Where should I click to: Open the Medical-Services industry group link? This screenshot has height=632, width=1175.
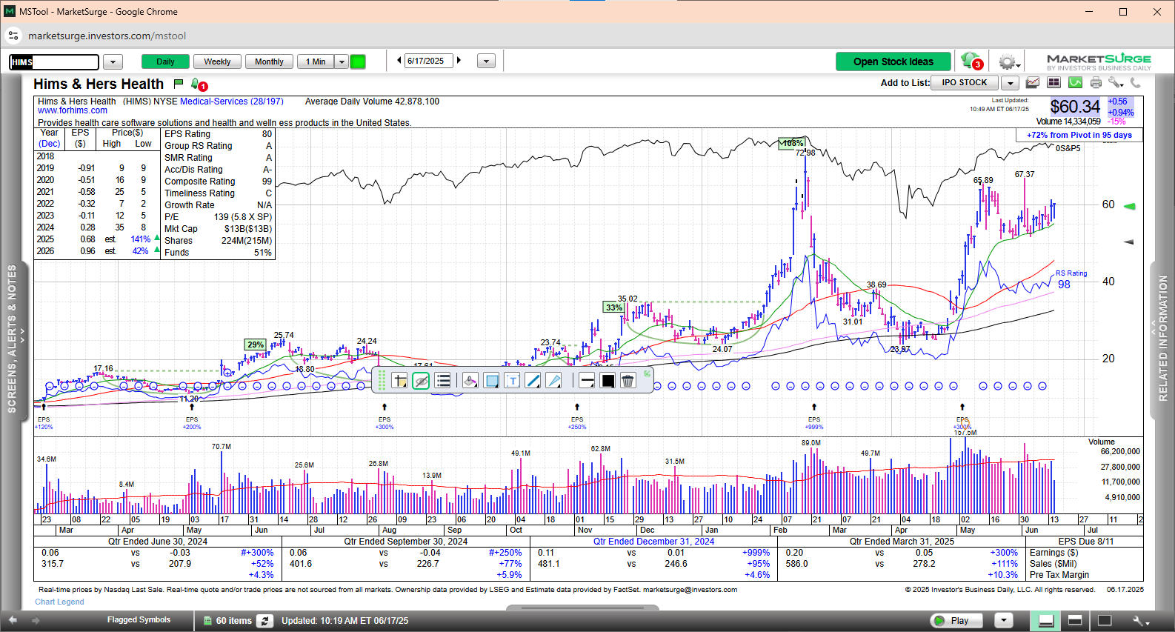point(231,102)
